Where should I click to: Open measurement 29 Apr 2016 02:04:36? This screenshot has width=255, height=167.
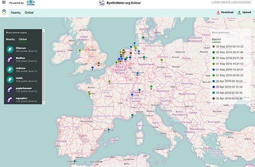coord(227,99)
